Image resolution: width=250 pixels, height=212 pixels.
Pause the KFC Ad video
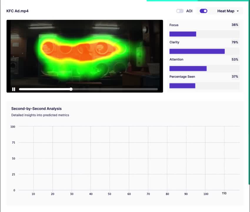coord(14,89)
